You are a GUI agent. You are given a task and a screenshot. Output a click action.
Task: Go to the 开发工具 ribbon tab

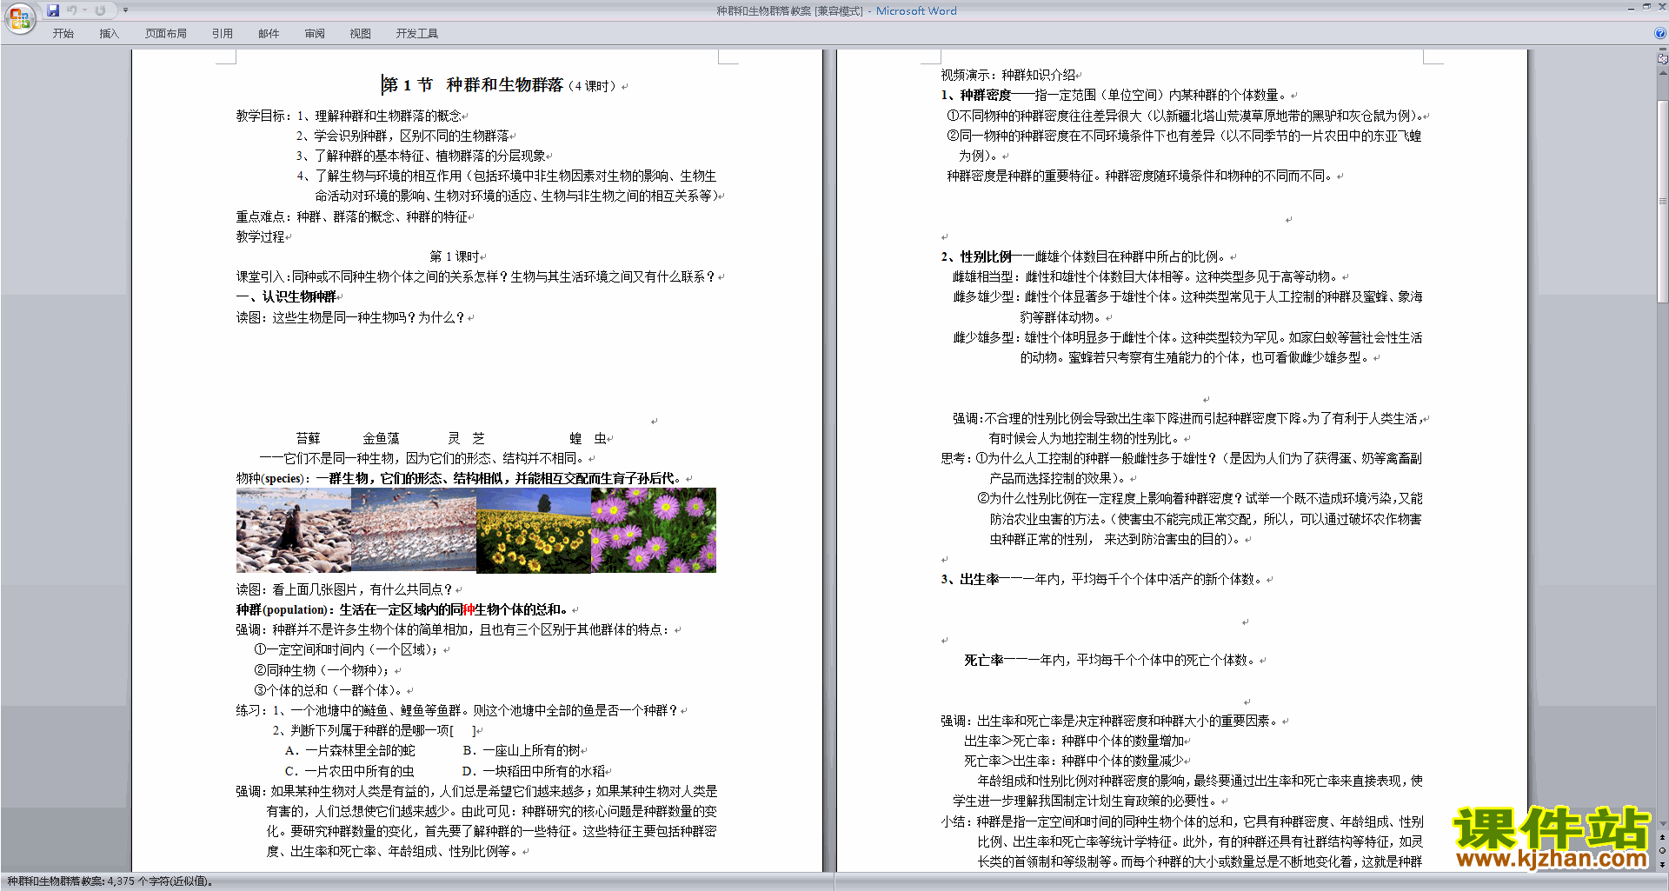click(x=417, y=34)
